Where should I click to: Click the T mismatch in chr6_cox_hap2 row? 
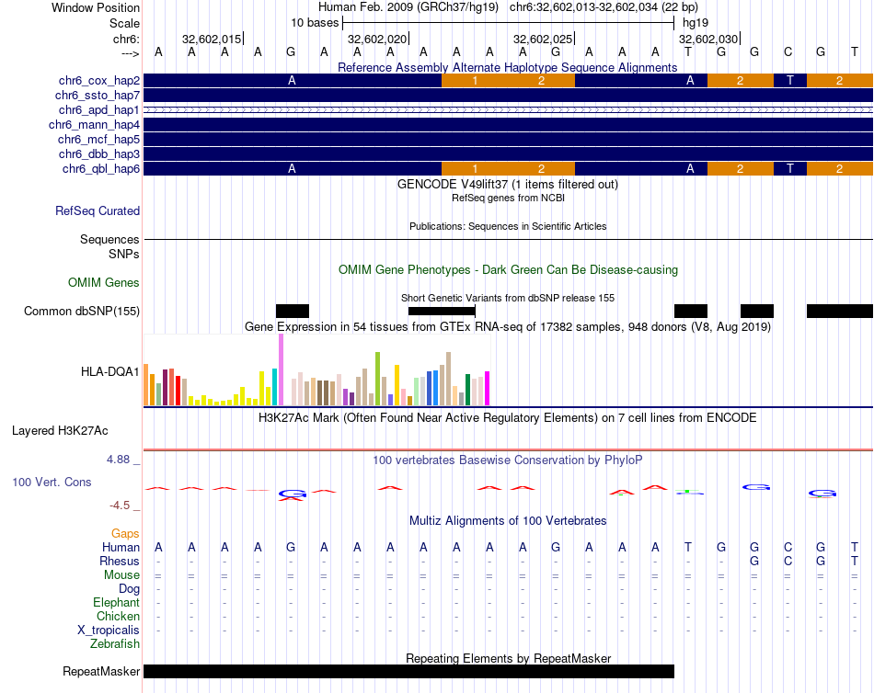click(790, 81)
